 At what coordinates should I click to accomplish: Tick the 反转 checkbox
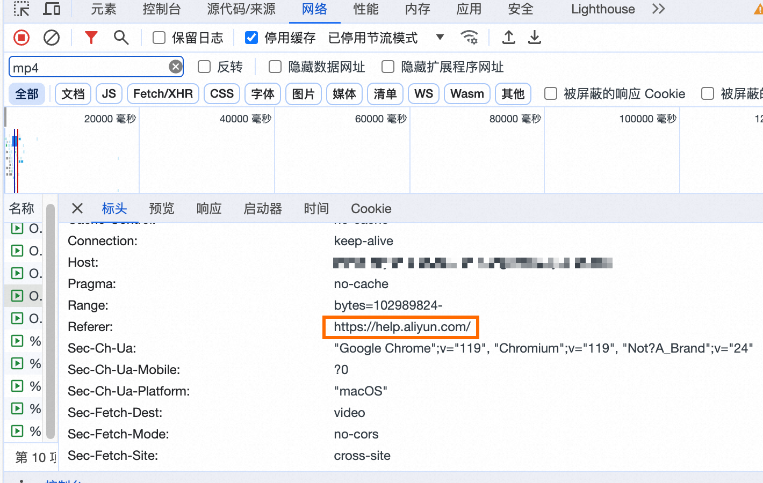coord(204,67)
